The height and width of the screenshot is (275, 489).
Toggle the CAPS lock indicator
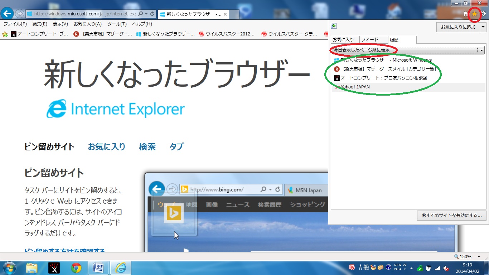[397, 265]
